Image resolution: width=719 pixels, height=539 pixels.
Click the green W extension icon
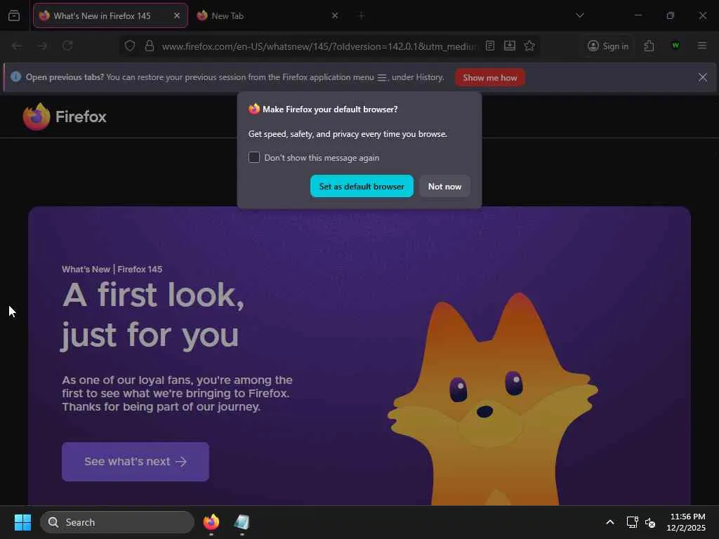tap(675, 46)
